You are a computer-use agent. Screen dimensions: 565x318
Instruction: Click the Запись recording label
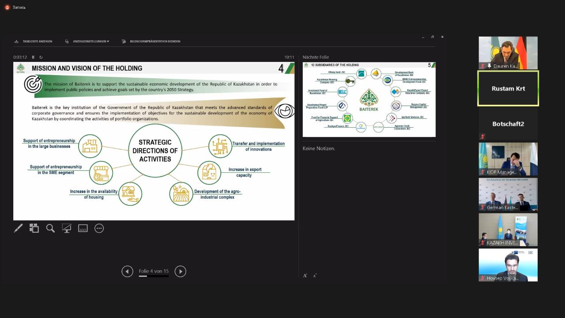[x=19, y=8]
